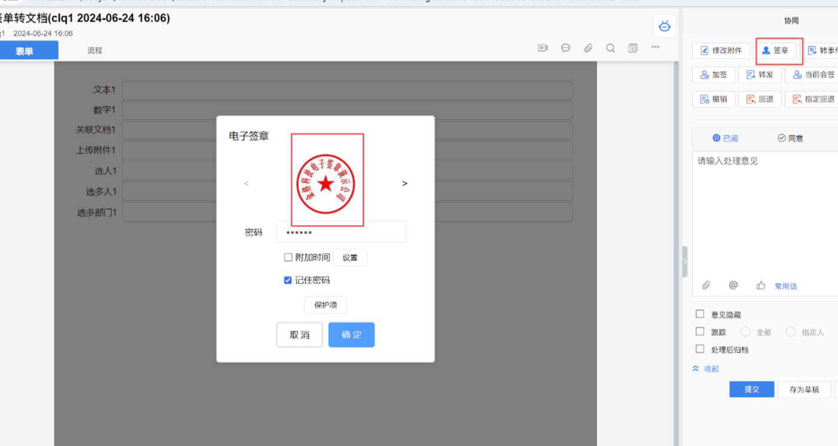Select the red electronic seal image
The height and width of the screenshot is (446, 838).
tap(326, 183)
